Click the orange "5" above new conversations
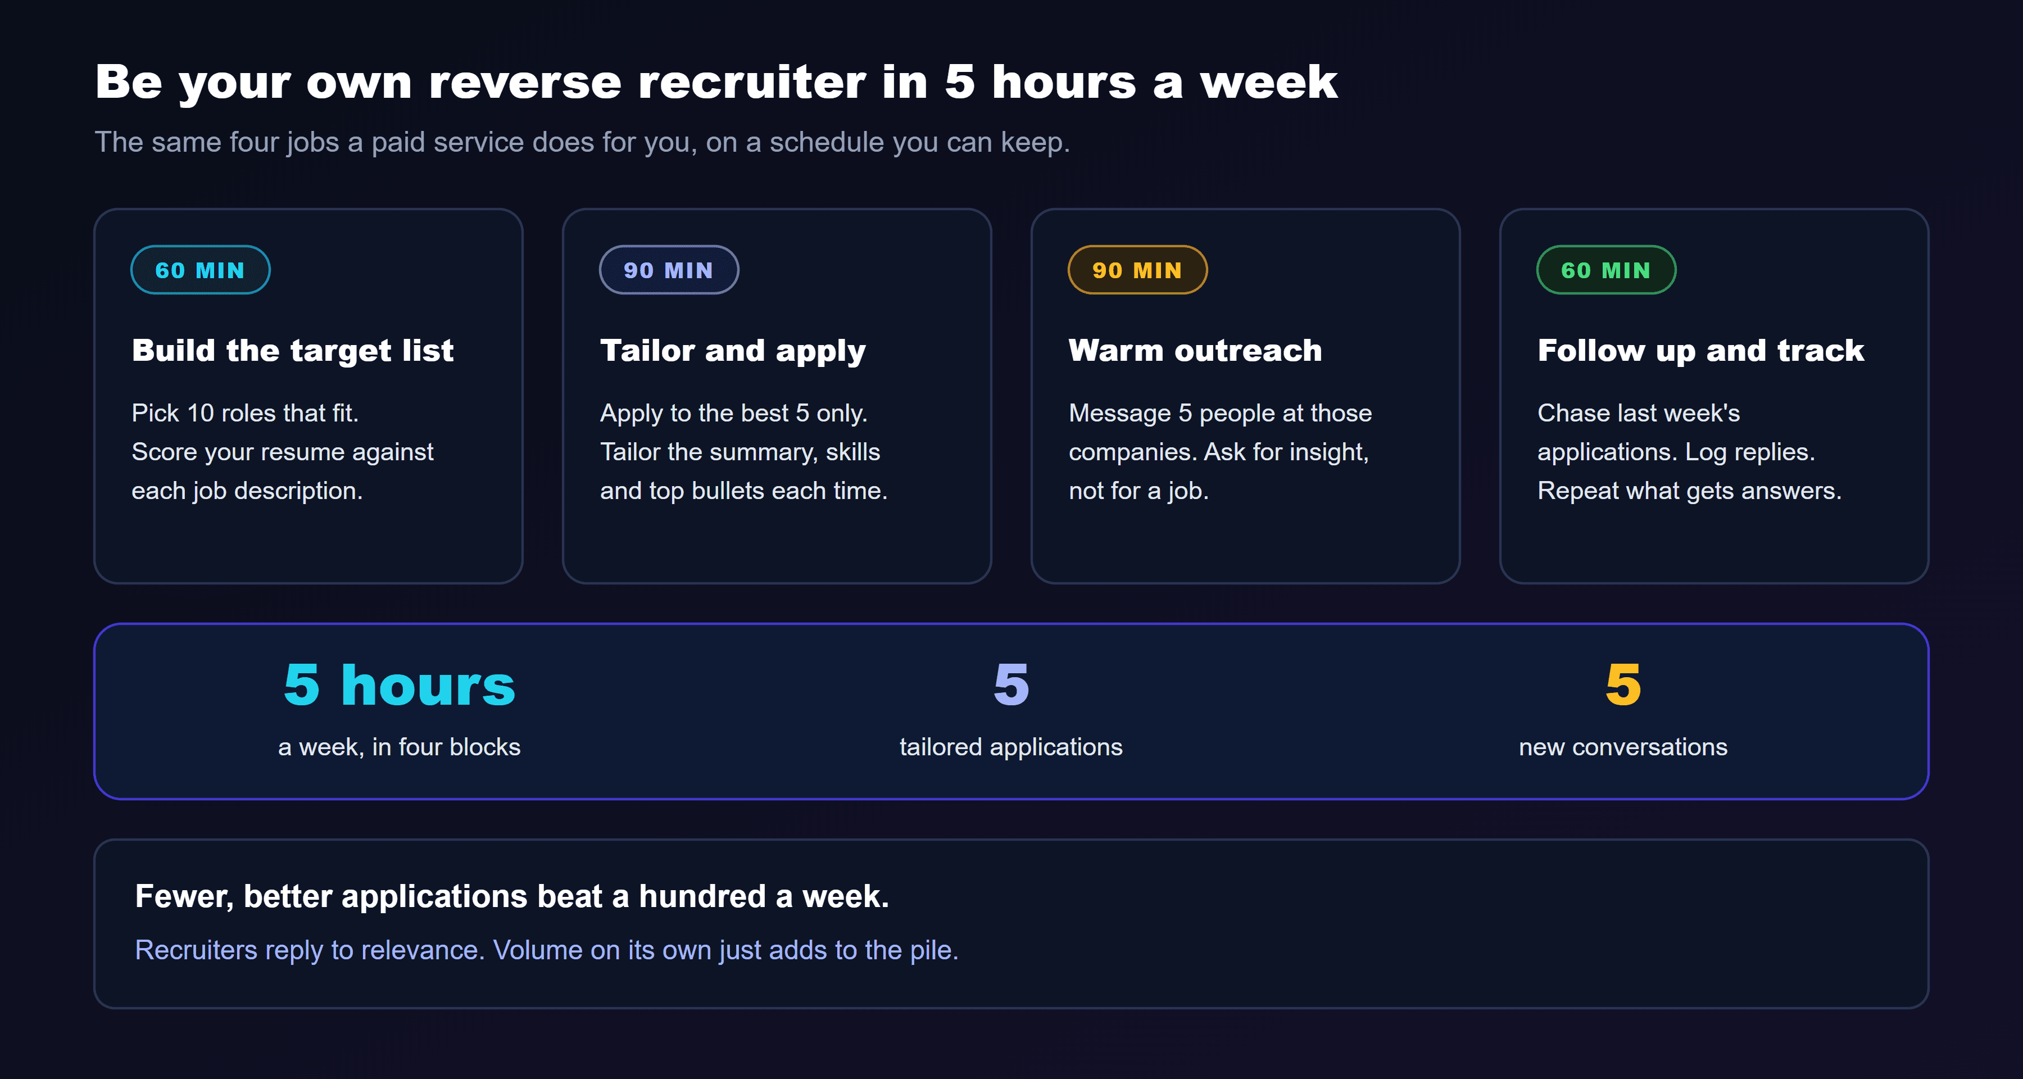Viewport: 2023px width, 1079px height. [x=1622, y=685]
